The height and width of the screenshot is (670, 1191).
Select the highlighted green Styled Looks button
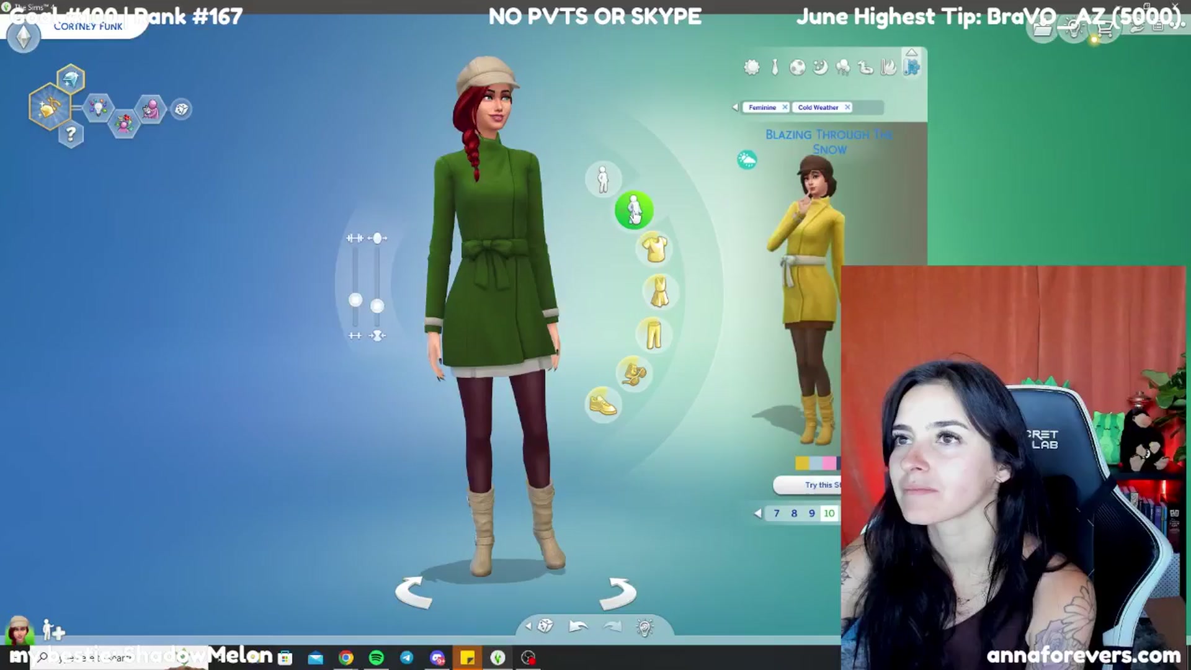tap(634, 210)
